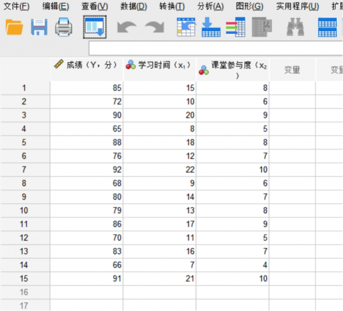
Task: Click the nominal balls icon beside 学习时间
Action: [x=131, y=65]
